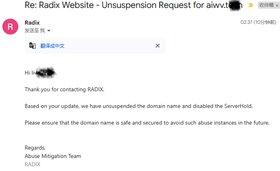
Task: Click the sentence about unsuspended domain name
Action: tap(139, 106)
